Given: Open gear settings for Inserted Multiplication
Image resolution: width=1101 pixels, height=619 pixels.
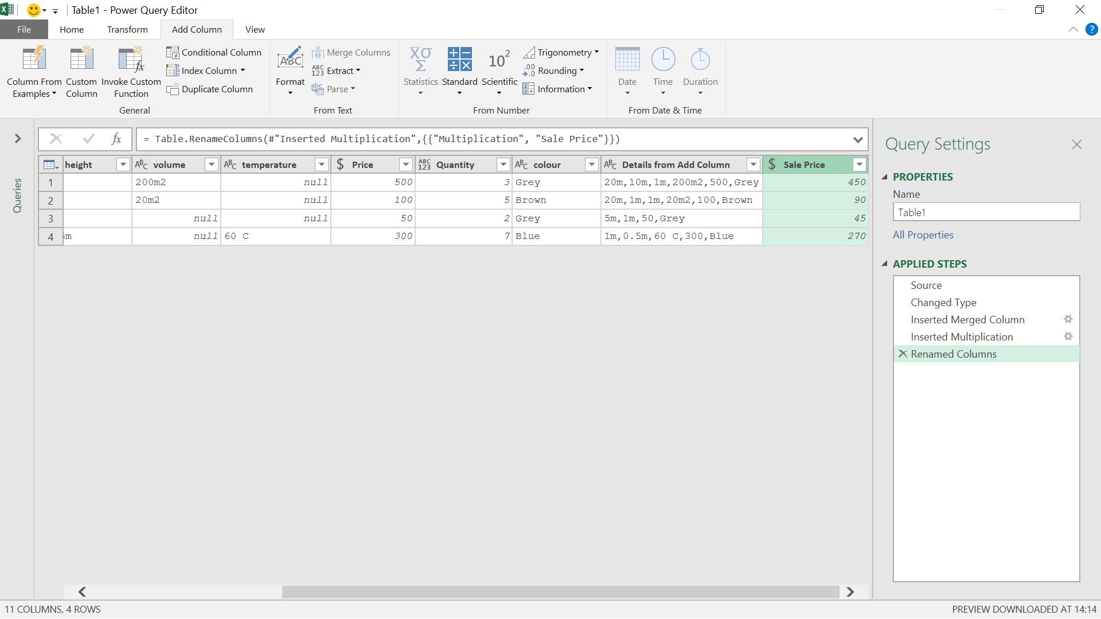Looking at the screenshot, I should (1068, 336).
